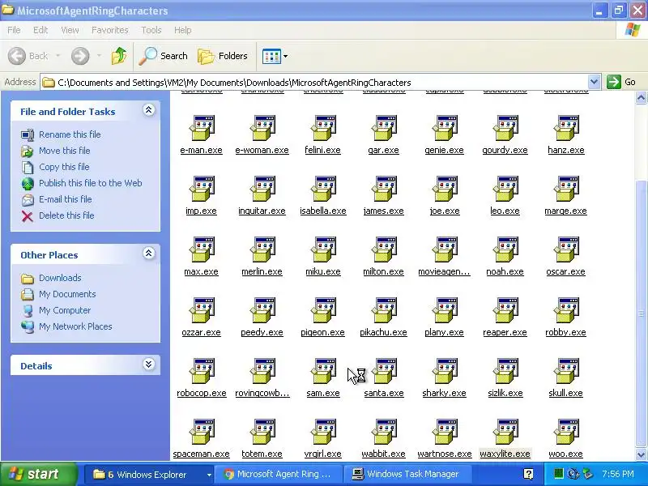This screenshot has width=648, height=486.
Task: Open the View menu
Action: click(70, 30)
